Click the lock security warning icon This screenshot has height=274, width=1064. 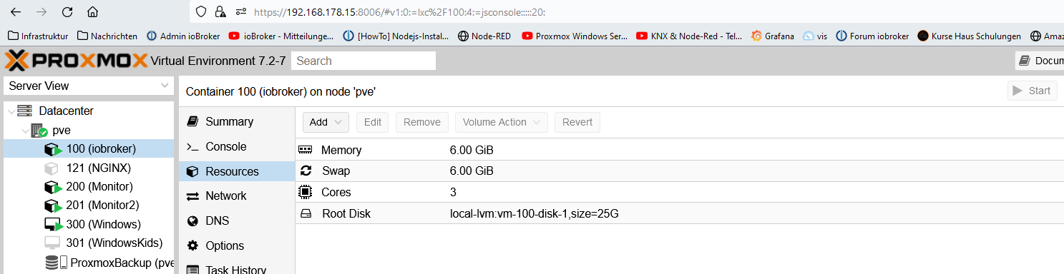coord(220,12)
